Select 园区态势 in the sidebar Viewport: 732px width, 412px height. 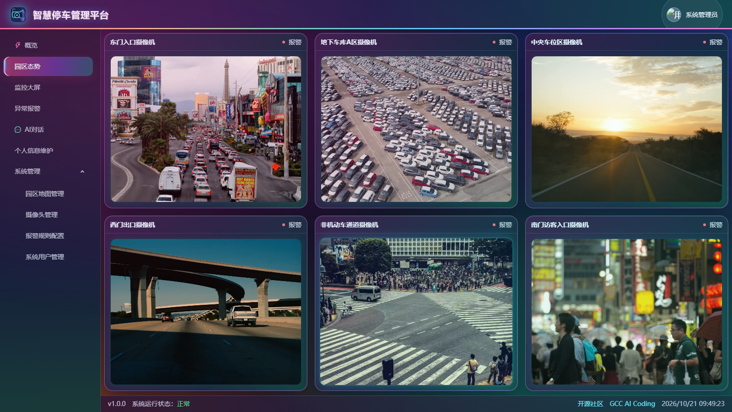[x=48, y=66]
